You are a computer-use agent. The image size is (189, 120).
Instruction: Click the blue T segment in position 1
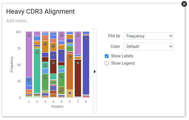(x=29, y=81)
